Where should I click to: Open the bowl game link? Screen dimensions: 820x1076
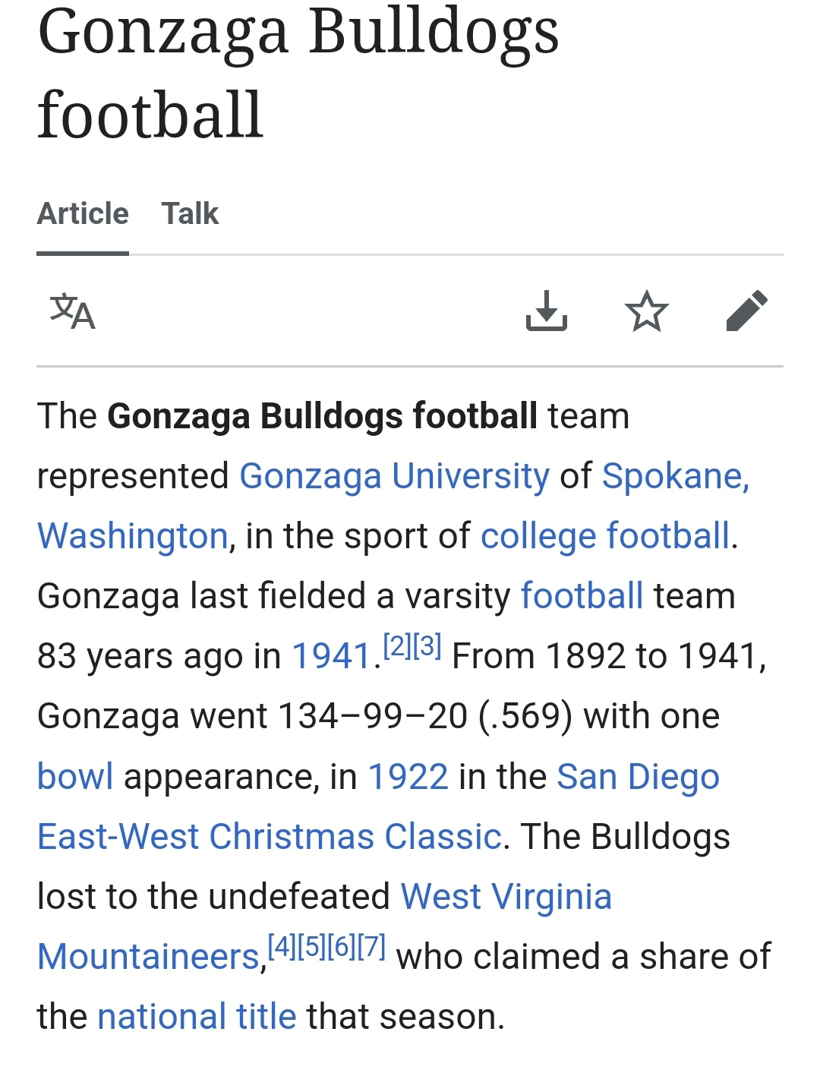74,775
